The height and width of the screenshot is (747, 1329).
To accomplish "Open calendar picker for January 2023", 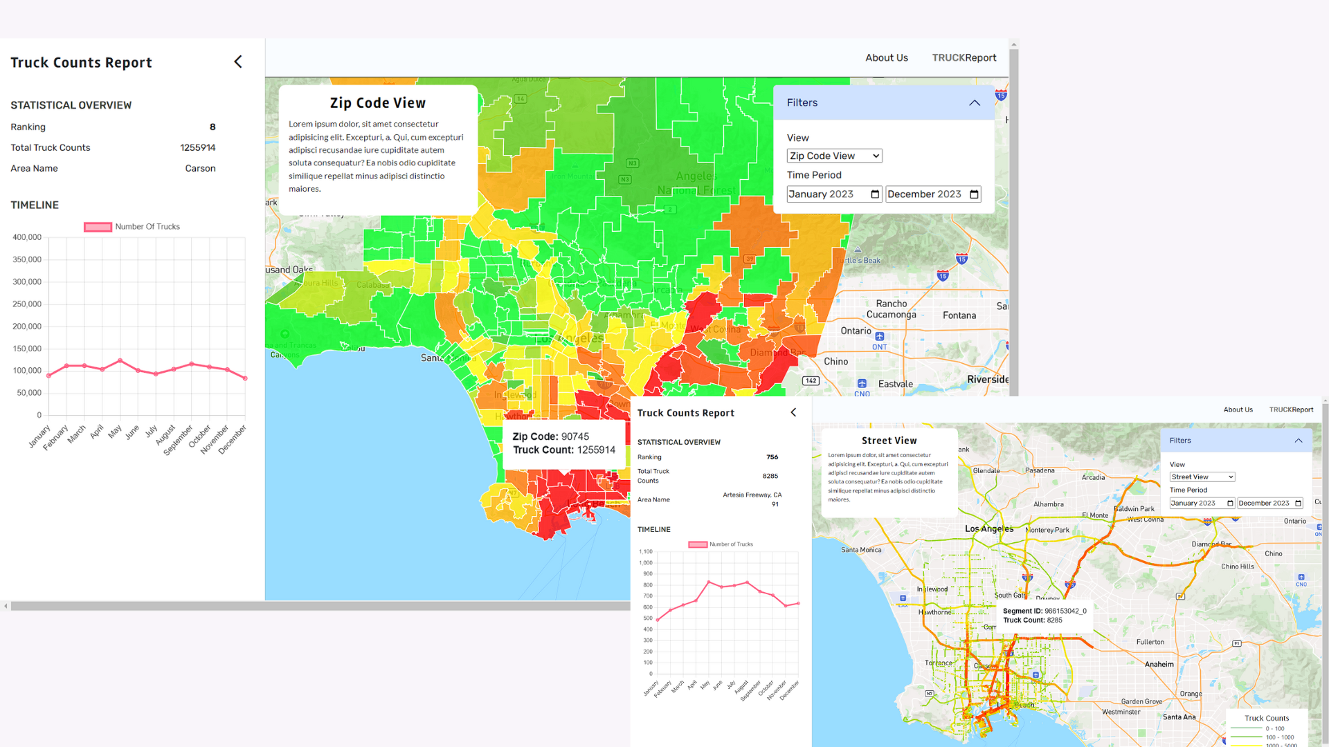I will click(875, 194).
